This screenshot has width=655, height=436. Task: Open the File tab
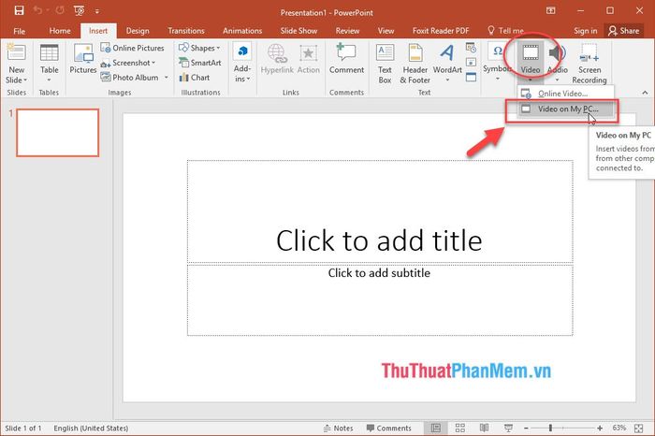(20, 31)
